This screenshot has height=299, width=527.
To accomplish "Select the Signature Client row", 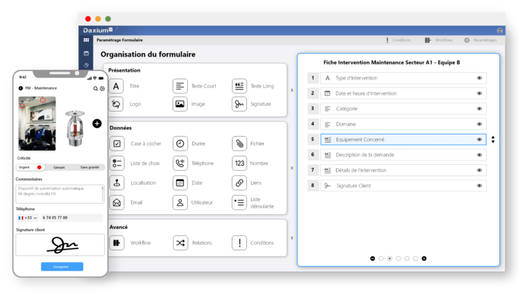I will (403, 186).
